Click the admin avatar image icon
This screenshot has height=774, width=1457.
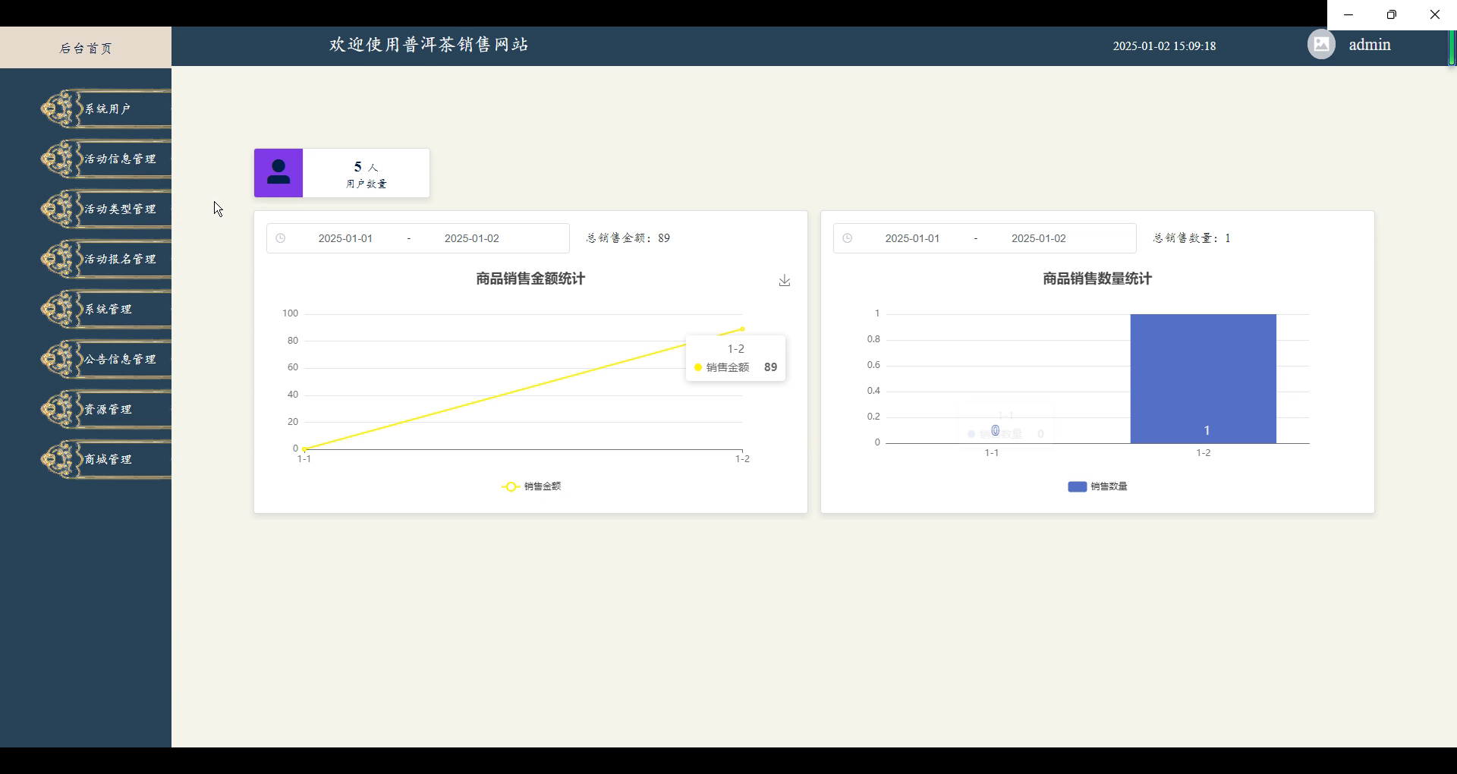(1321, 44)
